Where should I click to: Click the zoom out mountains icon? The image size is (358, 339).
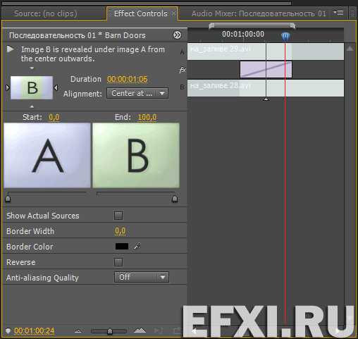point(78,331)
